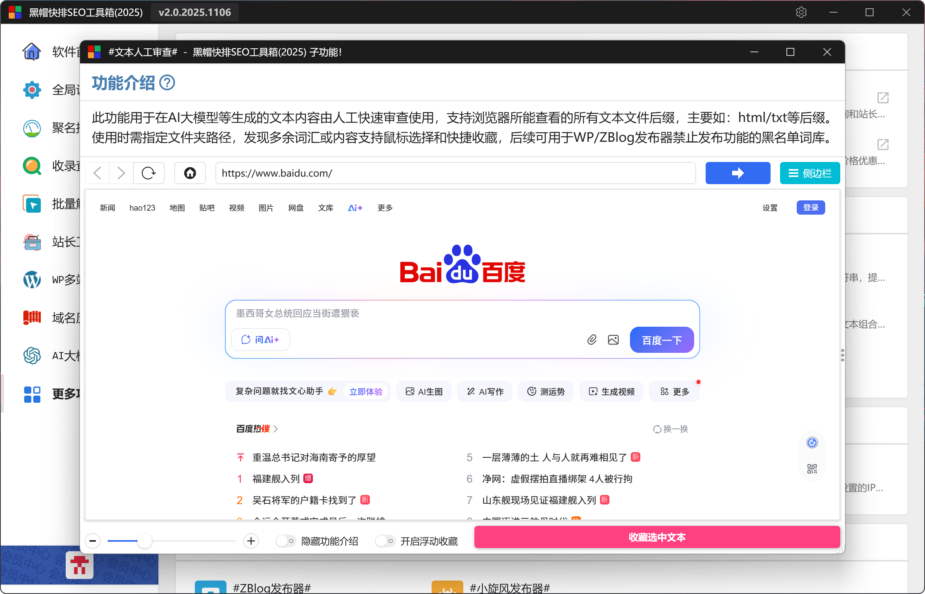Open 更多 in Baidu top navigation
The image size is (925, 594).
point(385,208)
